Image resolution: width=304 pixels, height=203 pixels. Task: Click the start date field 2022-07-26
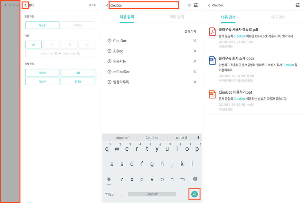(x=47, y=53)
